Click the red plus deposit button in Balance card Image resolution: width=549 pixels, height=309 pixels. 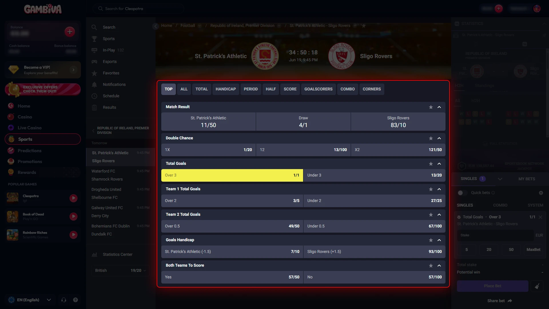(x=70, y=32)
